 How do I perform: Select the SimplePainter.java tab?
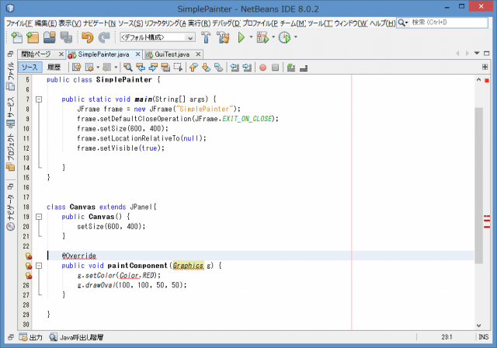pyautogui.click(x=103, y=54)
